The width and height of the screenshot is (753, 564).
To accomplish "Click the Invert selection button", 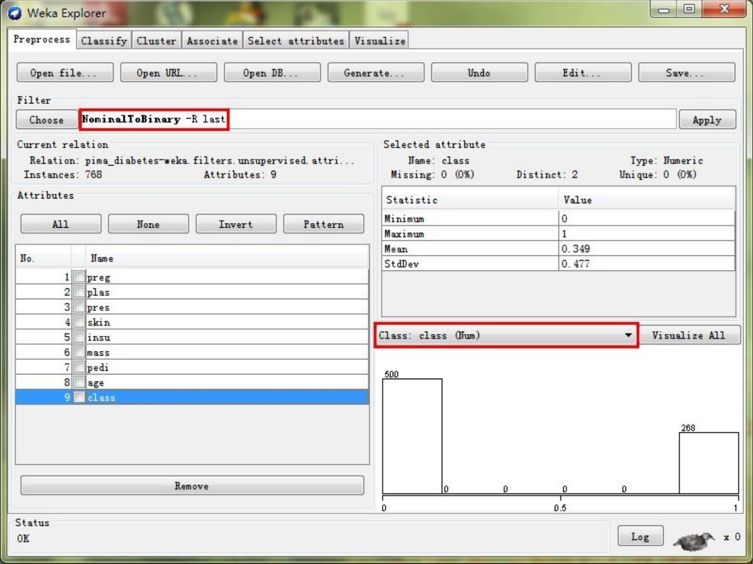I will (235, 224).
